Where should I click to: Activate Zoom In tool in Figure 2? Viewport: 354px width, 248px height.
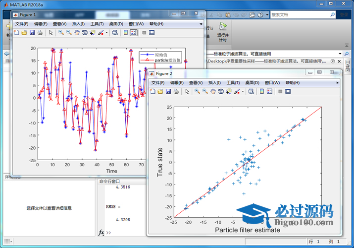197,91
